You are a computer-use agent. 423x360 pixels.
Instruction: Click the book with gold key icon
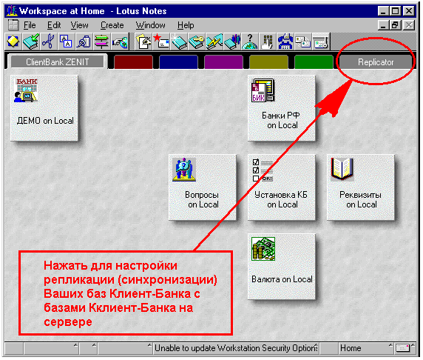click(x=197, y=42)
